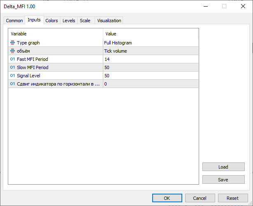Screen dimensions: 253x206
Task: Select the Signal Level label
Action: [x=28, y=76]
